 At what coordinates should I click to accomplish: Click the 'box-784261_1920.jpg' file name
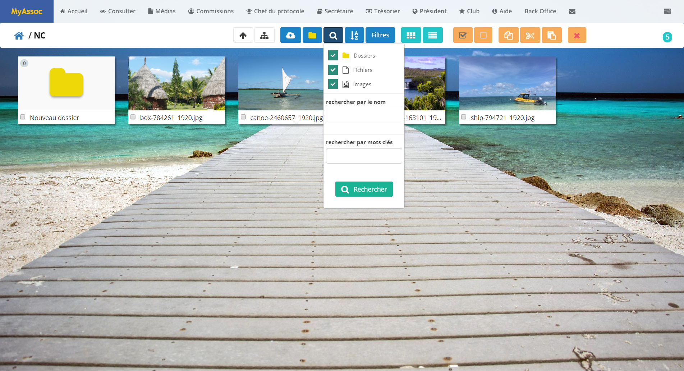click(171, 118)
